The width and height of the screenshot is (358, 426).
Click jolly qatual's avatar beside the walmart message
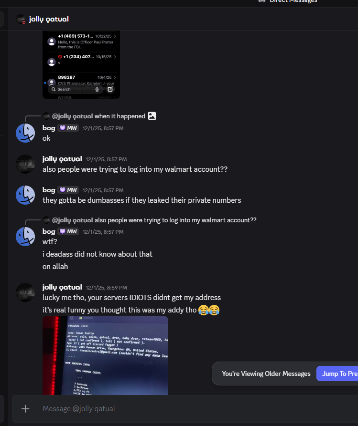pyautogui.click(x=25, y=164)
